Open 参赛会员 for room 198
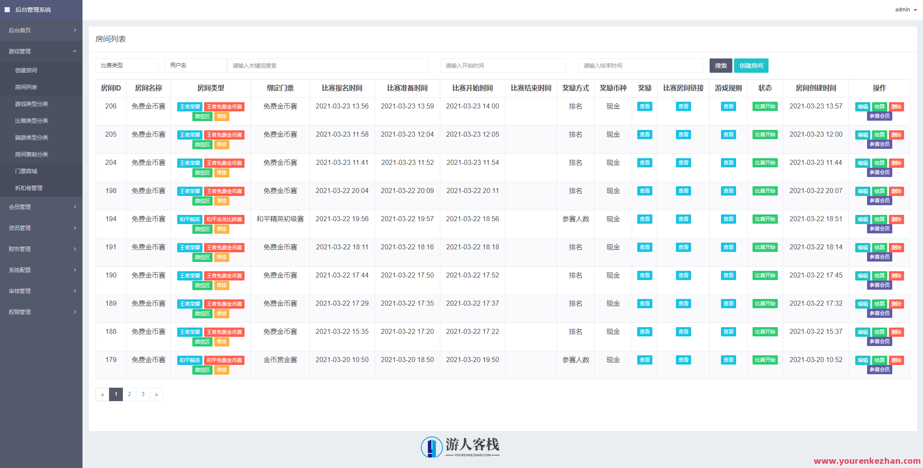Image resolution: width=923 pixels, height=468 pixels. click(x=879, y=200)
